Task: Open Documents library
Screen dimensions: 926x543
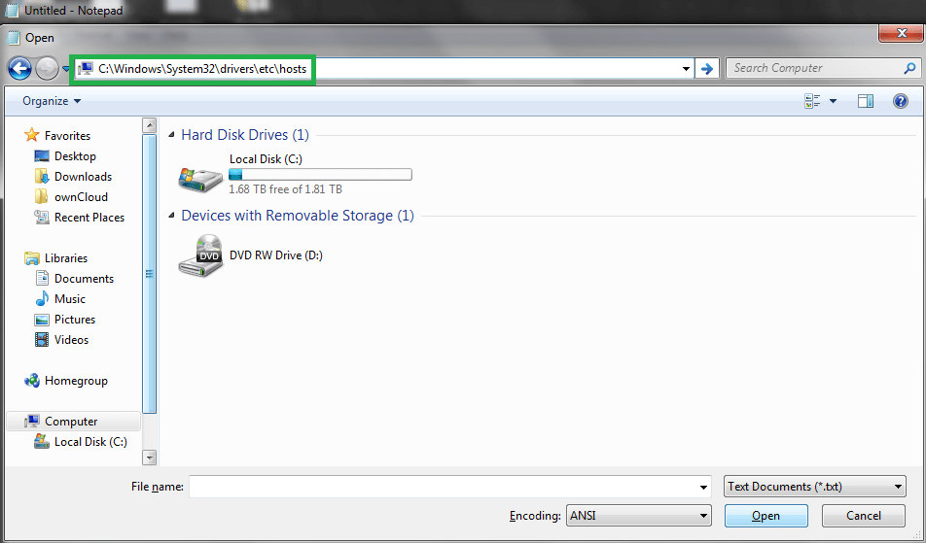Action: pyautogui.click(x=84, y=279)
